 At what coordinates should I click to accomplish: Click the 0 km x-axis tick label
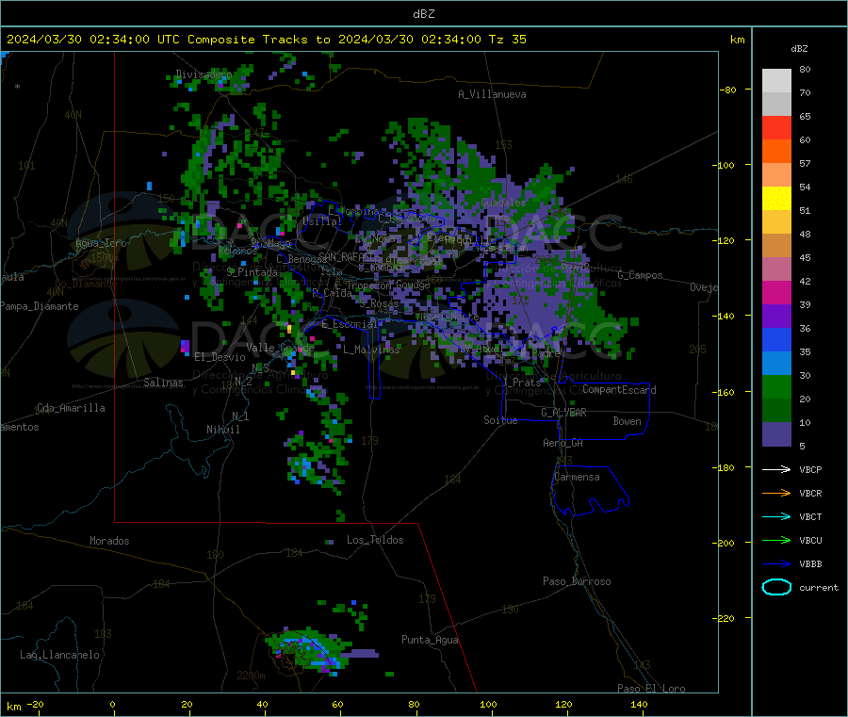[x=112, y=704]
